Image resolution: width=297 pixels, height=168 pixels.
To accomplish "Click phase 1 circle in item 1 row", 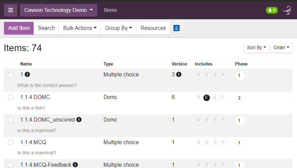I will pos(240,75).
